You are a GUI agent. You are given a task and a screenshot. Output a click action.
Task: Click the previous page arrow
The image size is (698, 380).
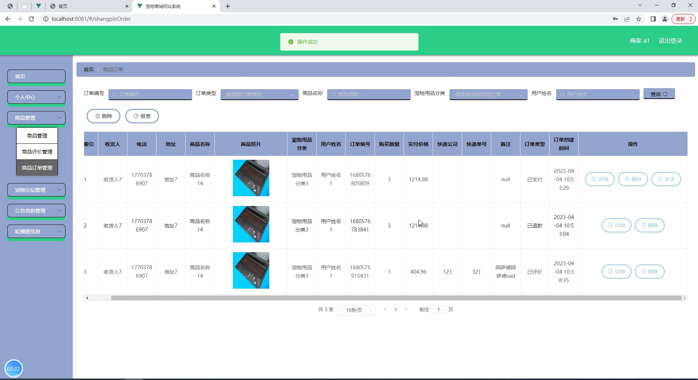click(x=385, y=309)
